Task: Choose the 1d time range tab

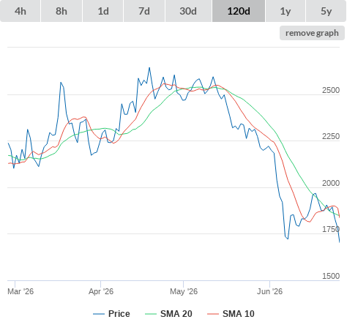Action: pos(103,11)
